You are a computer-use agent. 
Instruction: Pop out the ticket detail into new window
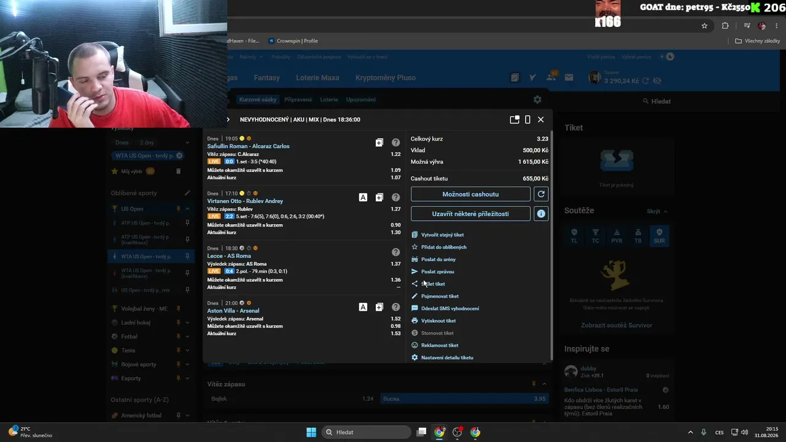point(515,120)
